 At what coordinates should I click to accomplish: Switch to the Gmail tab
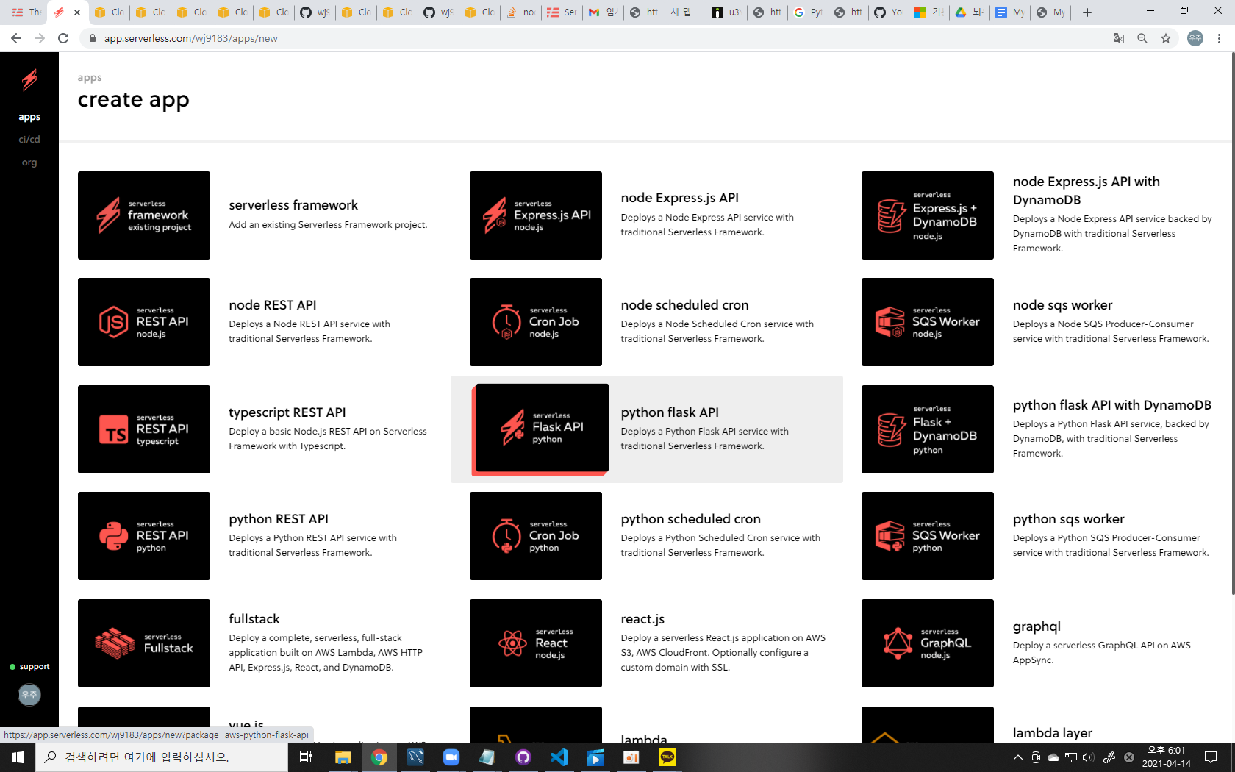pyautogui.click(x=602, y=12)
